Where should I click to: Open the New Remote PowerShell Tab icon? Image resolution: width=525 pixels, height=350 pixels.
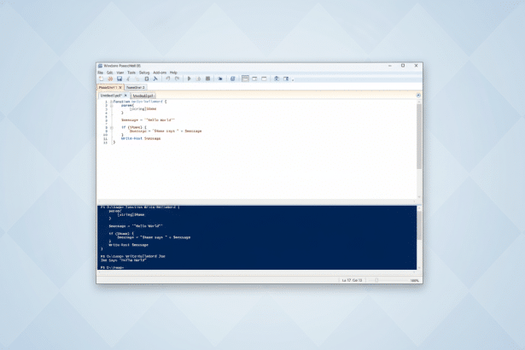[x=220, y=79]
